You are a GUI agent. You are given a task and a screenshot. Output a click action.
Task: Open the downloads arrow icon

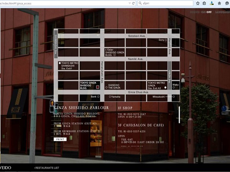(212, 3)
